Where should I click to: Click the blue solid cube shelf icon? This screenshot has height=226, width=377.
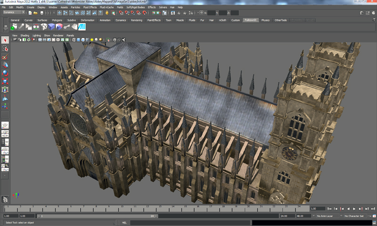pyautogui.click(x=51, y=27)
